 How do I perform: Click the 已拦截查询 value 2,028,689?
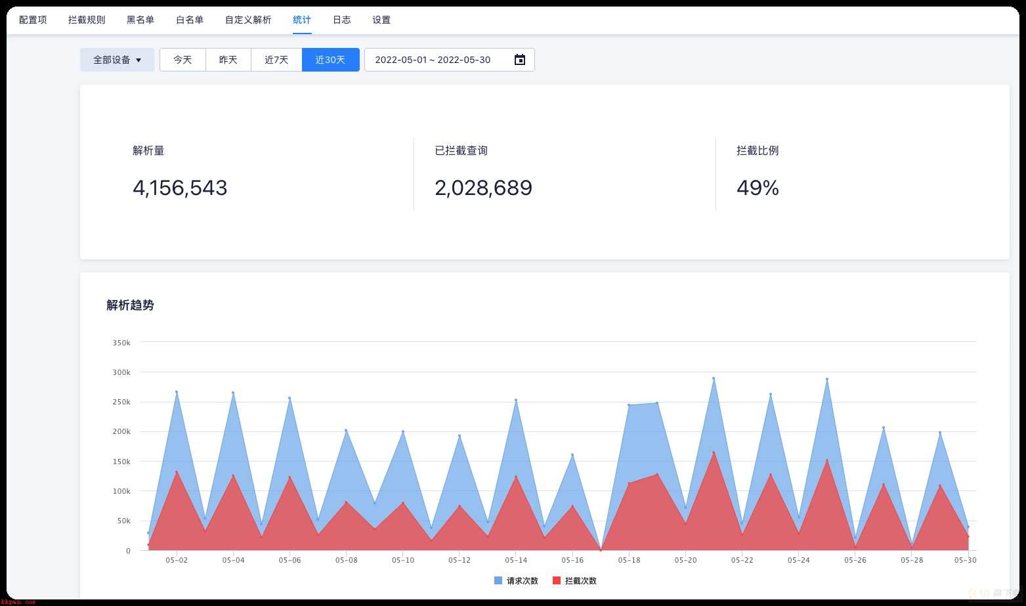click(483, 188)
